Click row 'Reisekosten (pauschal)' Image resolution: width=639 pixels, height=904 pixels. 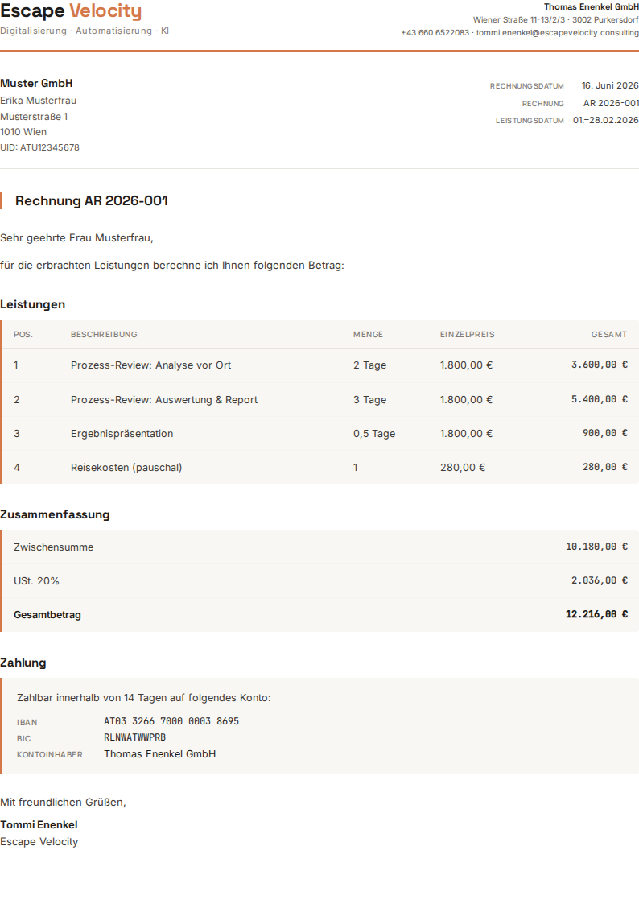coord(320,468)
